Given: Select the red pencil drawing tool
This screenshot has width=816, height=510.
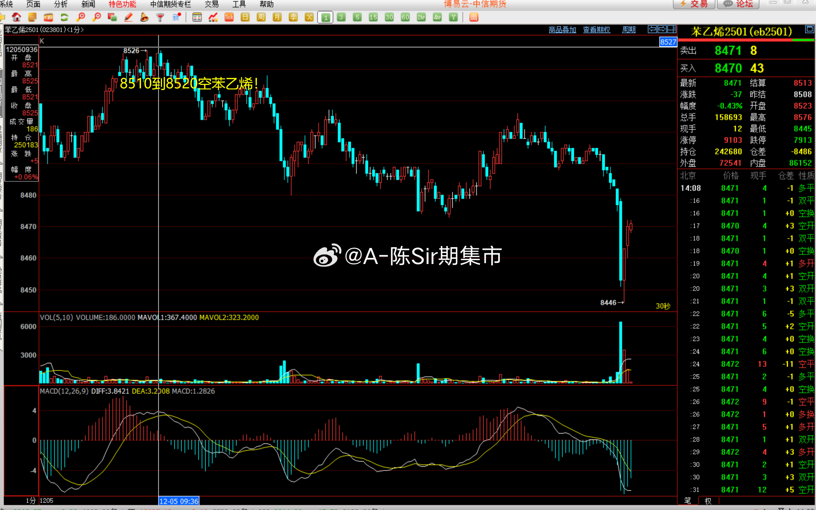Looking at the screenshot, I should pyautogui.click(x=129, y=17).
